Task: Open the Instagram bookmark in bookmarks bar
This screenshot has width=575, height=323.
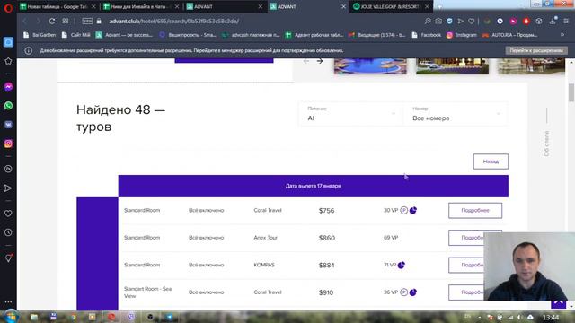Action: click(x=462, y=35)
